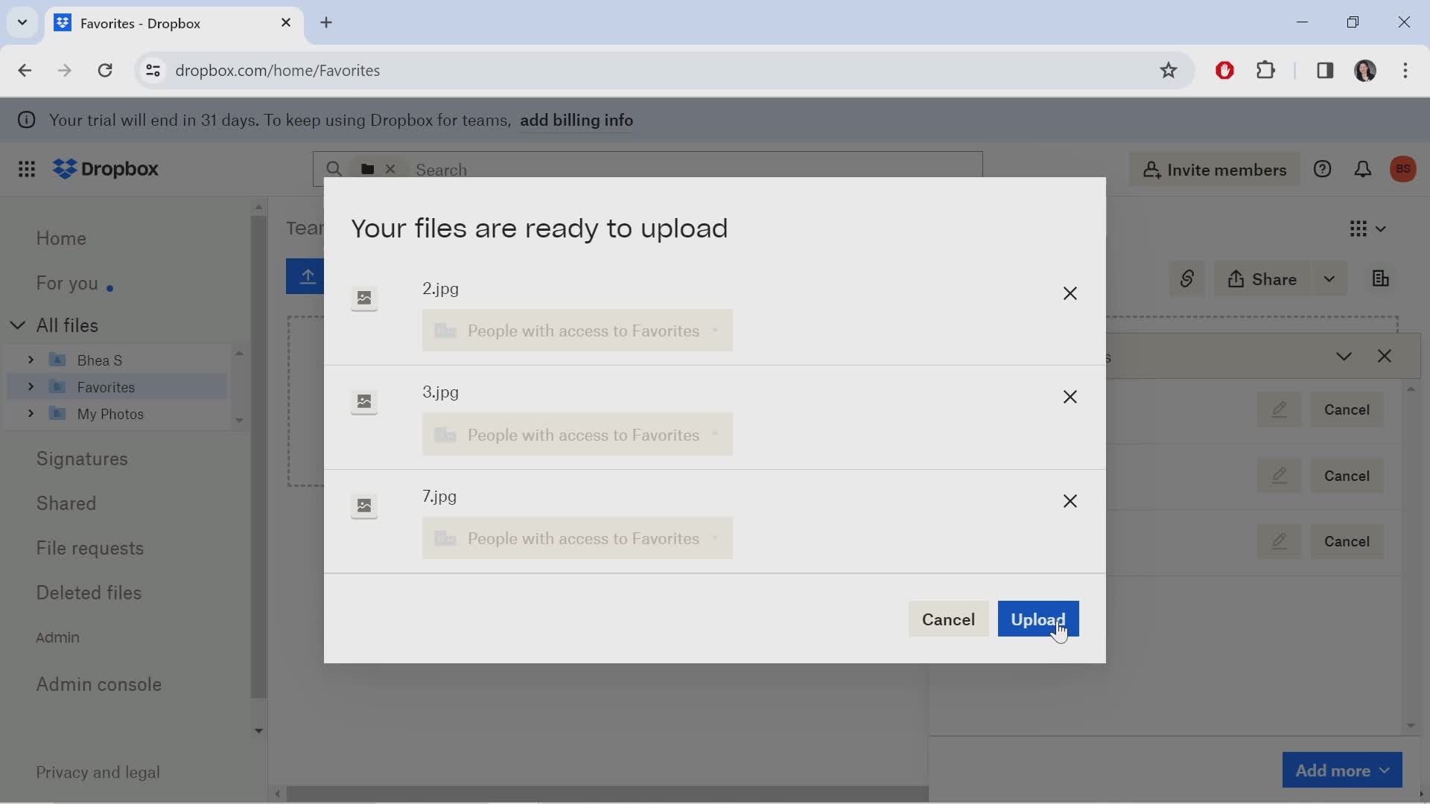Image resolution: width=1430 pixels, height=804 pixels.
Task: Remove 7.jpg from upload list
Action: (x=1070, y=501)
